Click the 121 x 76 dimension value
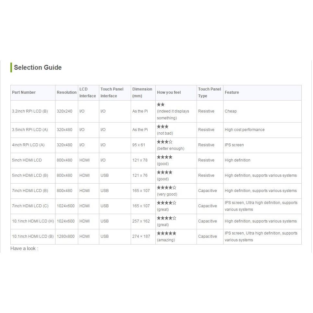The width and height of the screenshot is (313, 313). click(x=140, y=175)
